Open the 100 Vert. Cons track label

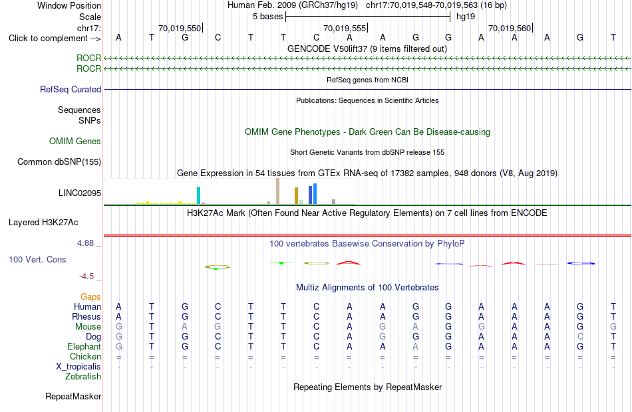[37, 260]
